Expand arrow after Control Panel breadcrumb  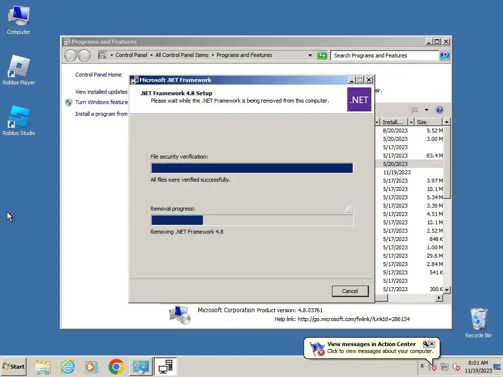tap(151, 55)
